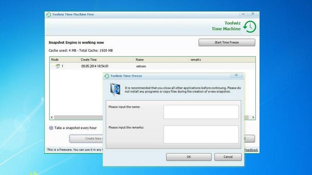Click the Cache used status text
The width and height of the screenshot is (312, 175).
click(81, 51)
